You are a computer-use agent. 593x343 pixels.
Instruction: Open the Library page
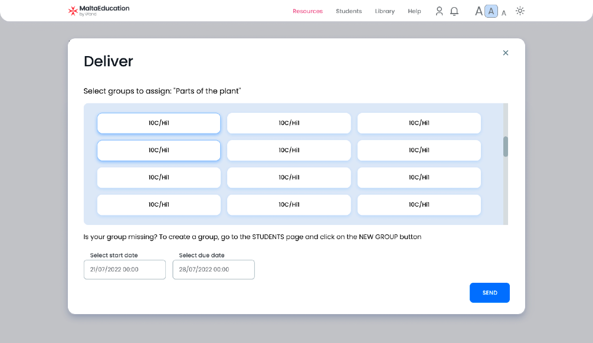[385, 11]
